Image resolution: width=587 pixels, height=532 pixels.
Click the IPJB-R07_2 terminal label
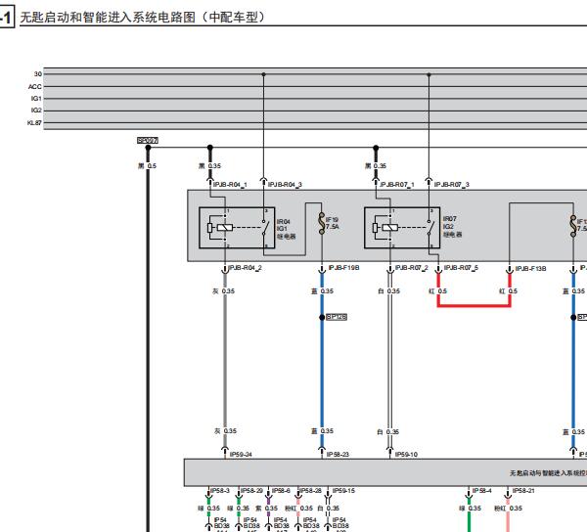click(412, 268)
